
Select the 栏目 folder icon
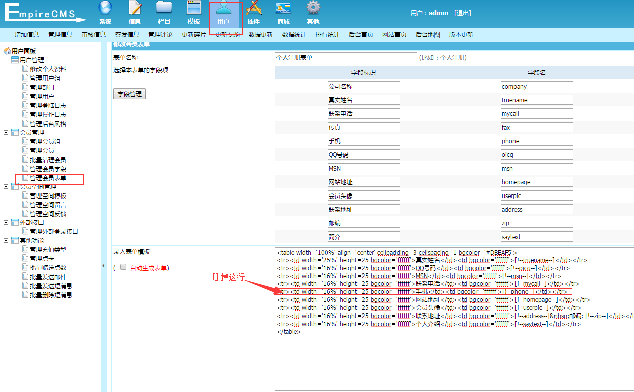pyautogui.click(x=164, y=9)
